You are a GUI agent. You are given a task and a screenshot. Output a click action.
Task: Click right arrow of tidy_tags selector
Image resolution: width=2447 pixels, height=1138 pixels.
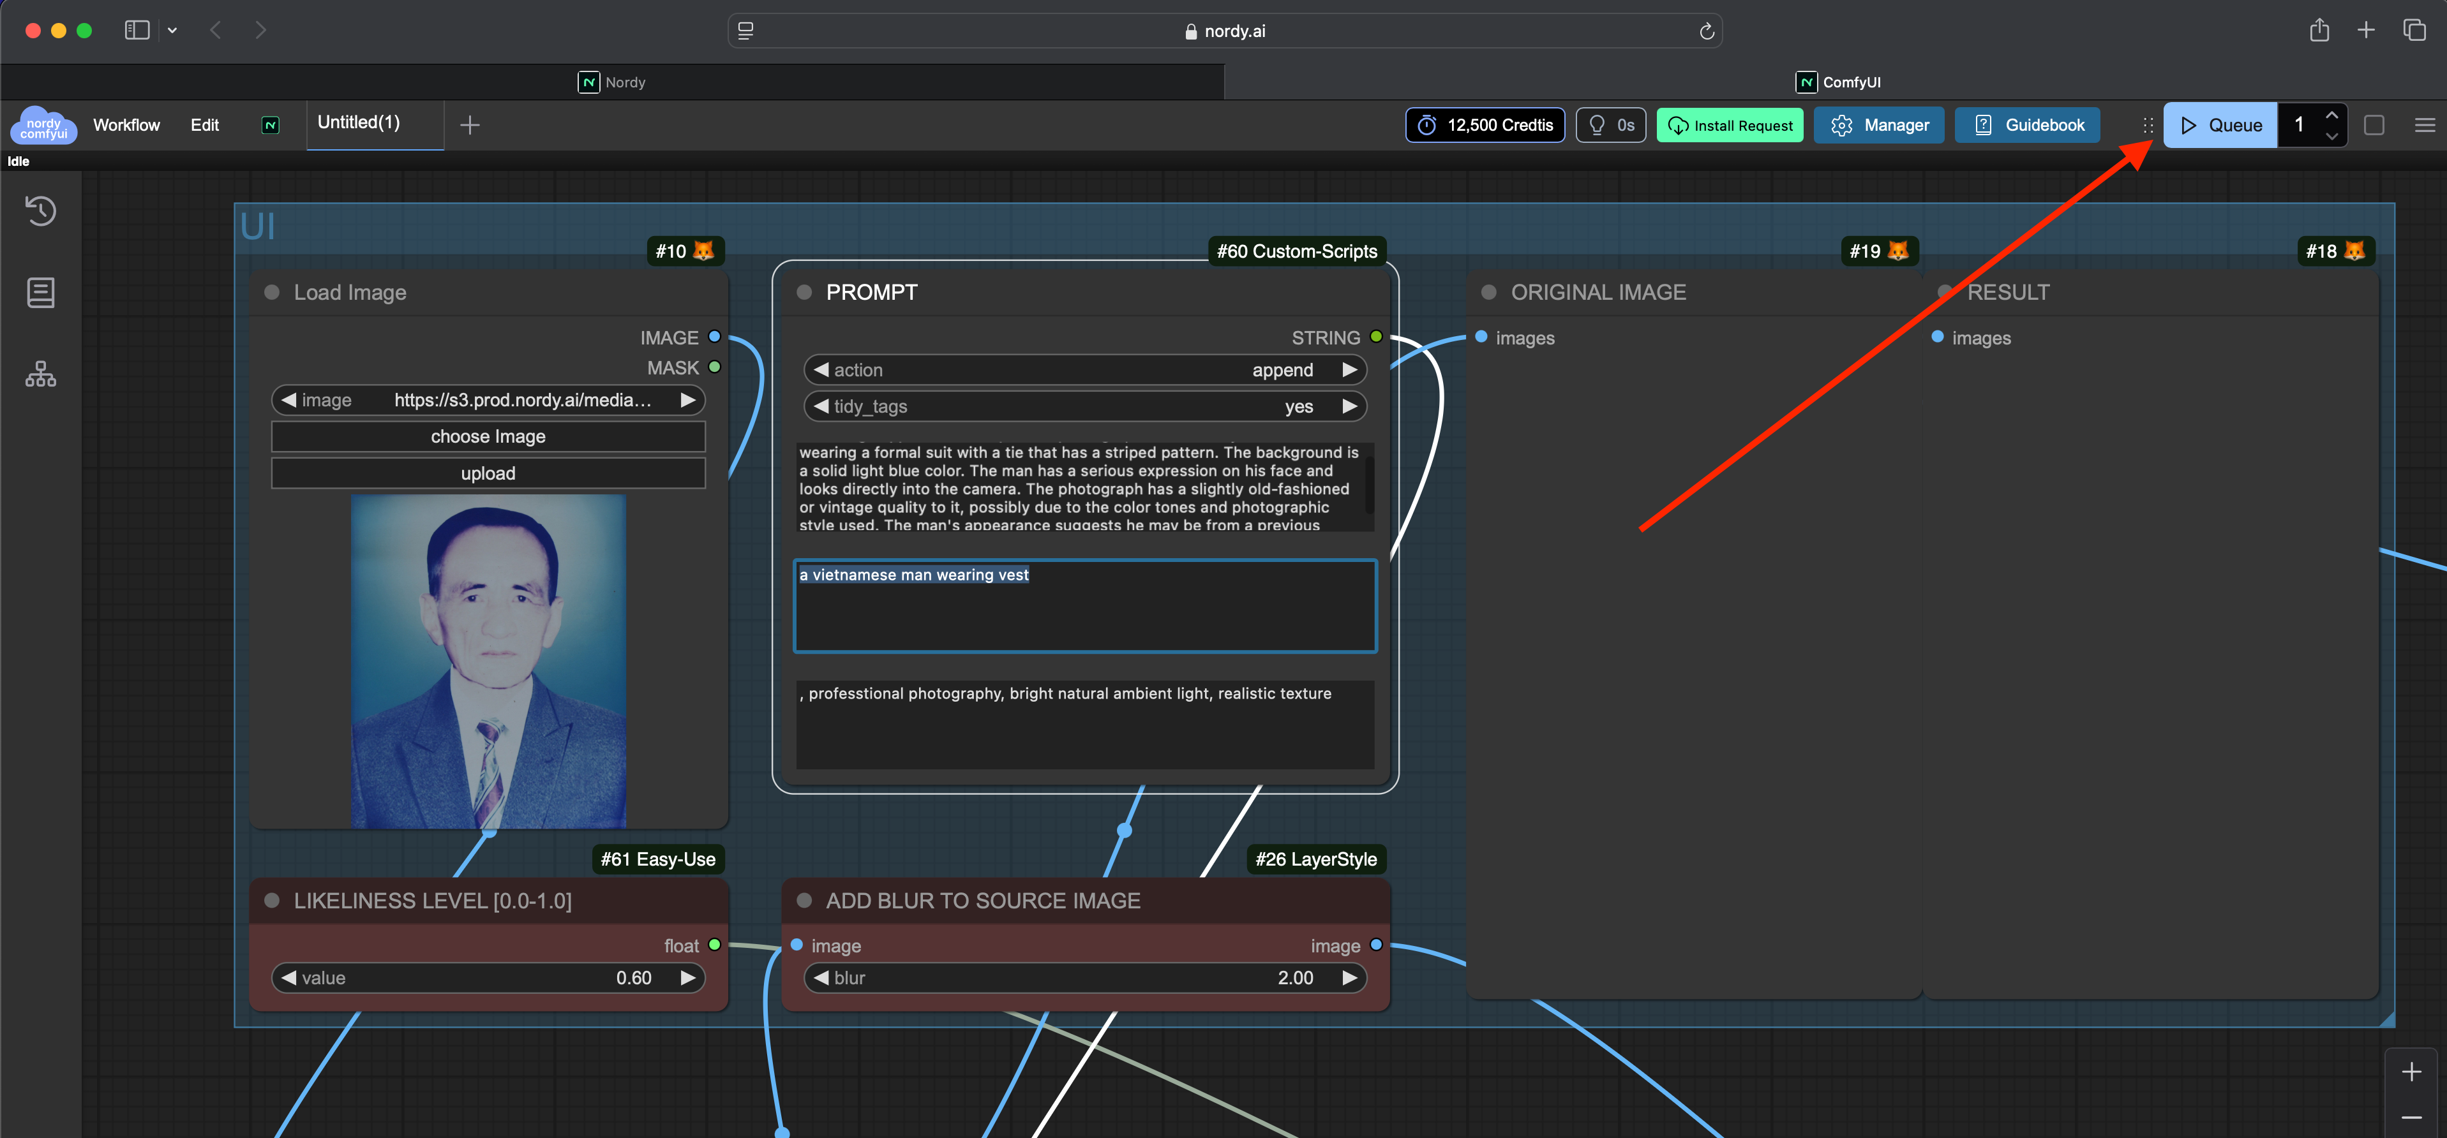pos(1349,406)
